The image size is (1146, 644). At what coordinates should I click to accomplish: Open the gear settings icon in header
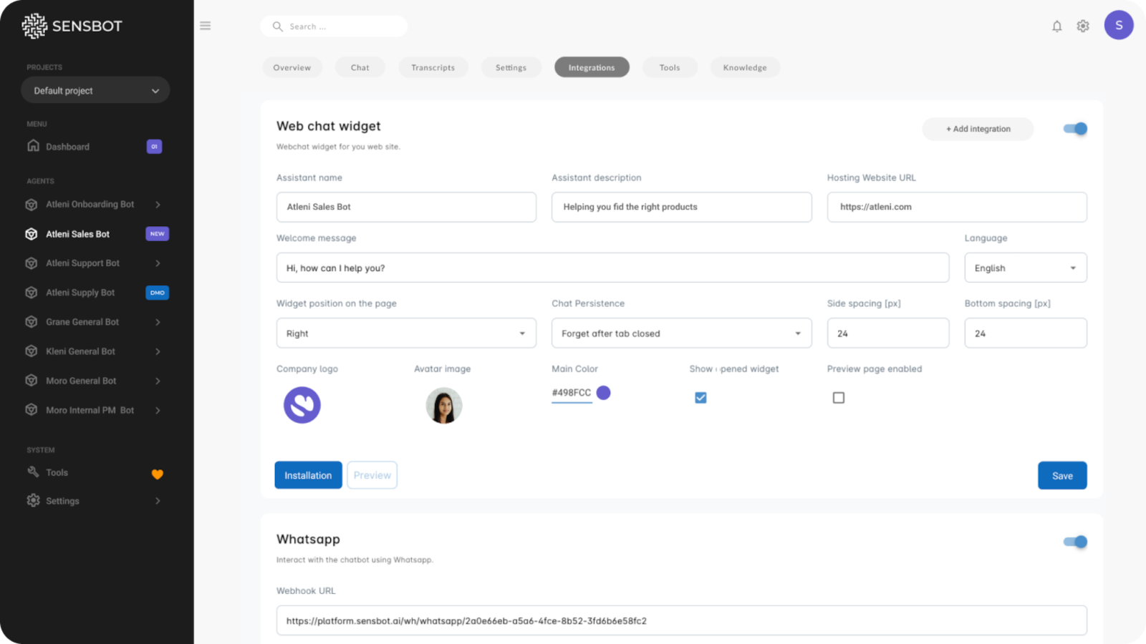(1083, 26)
